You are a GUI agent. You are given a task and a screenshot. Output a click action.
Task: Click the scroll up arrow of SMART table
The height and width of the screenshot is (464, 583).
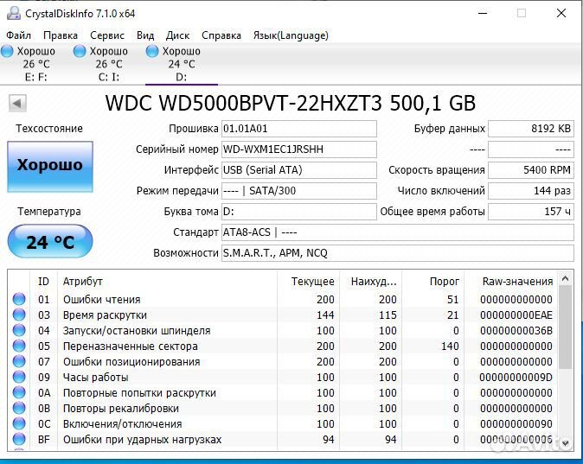pos(565,278)
